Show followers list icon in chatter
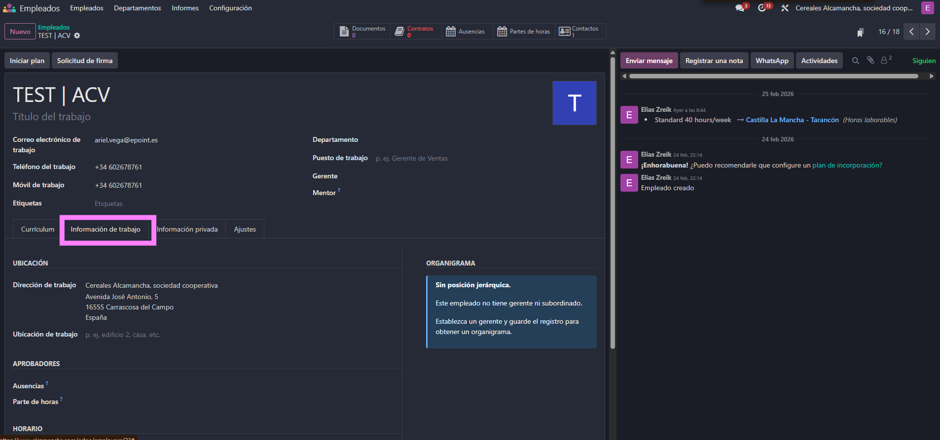 [885, 60]
